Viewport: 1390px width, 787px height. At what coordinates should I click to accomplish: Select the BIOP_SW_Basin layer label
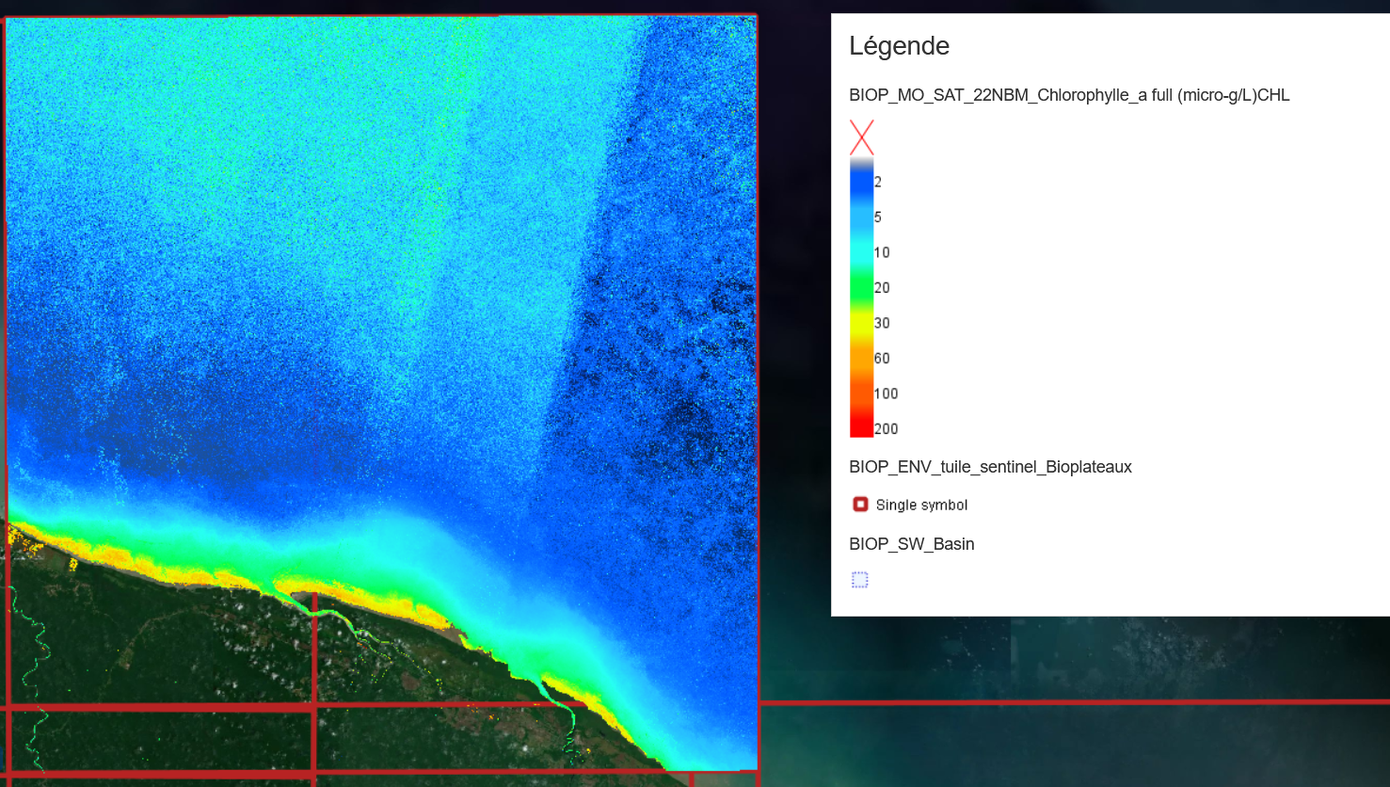coord(911,544)
